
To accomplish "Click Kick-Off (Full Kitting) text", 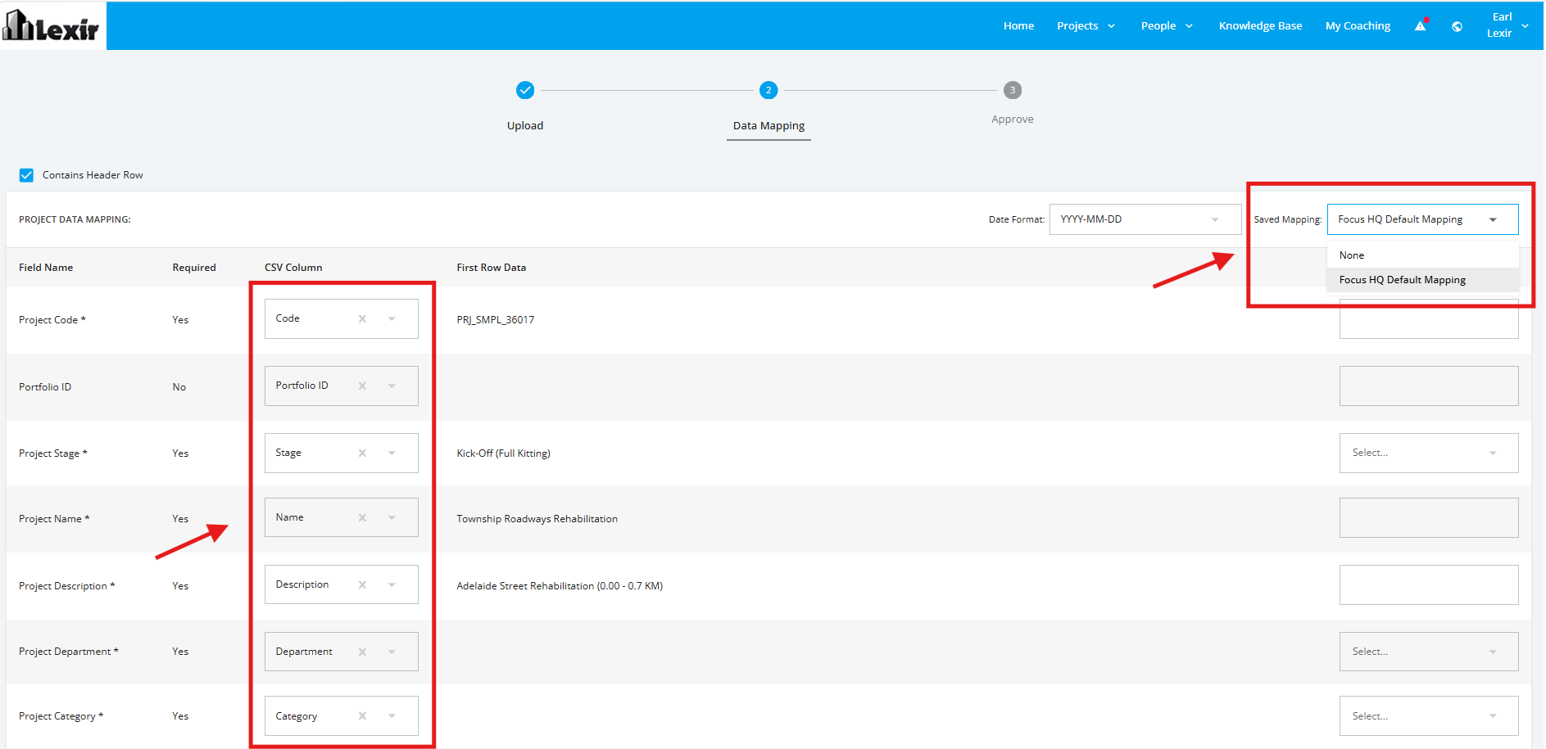I will click(504, 453).
